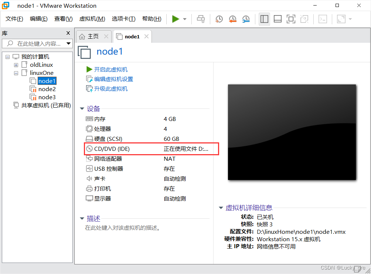The height and width of the screenshot is (274, 371).
Task: Close the 主页 tab
Action: pos(106,37)
